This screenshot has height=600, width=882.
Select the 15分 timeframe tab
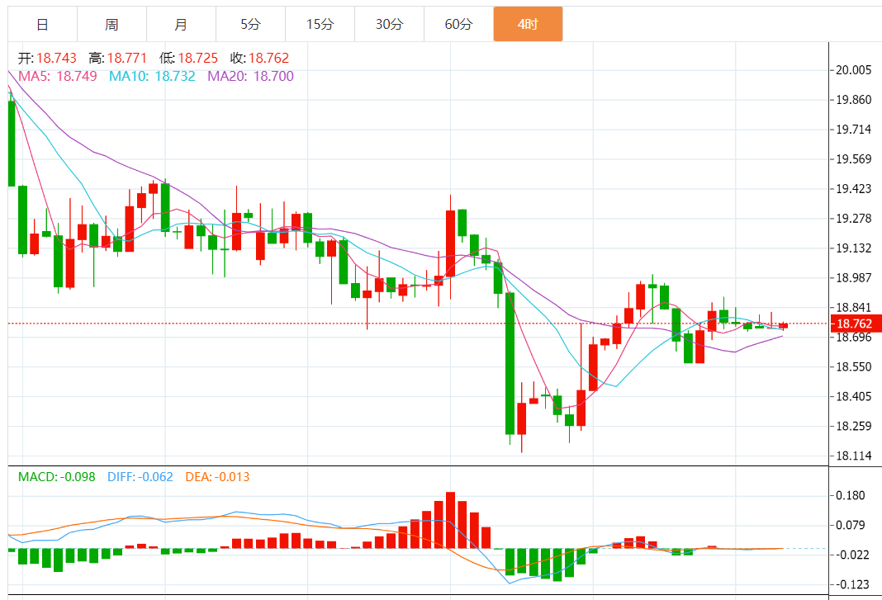point(320,24)
